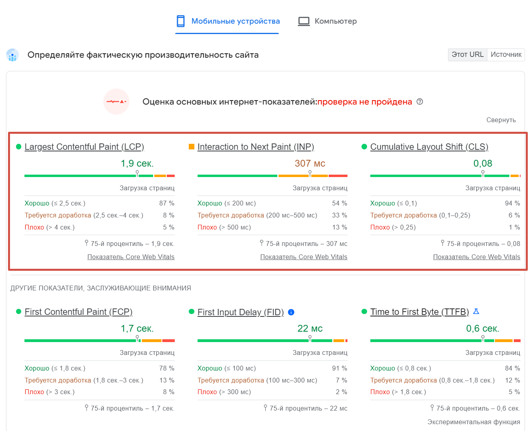Image resolution: width=529 pixels, height=431 pixels.
Task: Select the Мобильные устройства tab
Action: (x=227, y=21)
